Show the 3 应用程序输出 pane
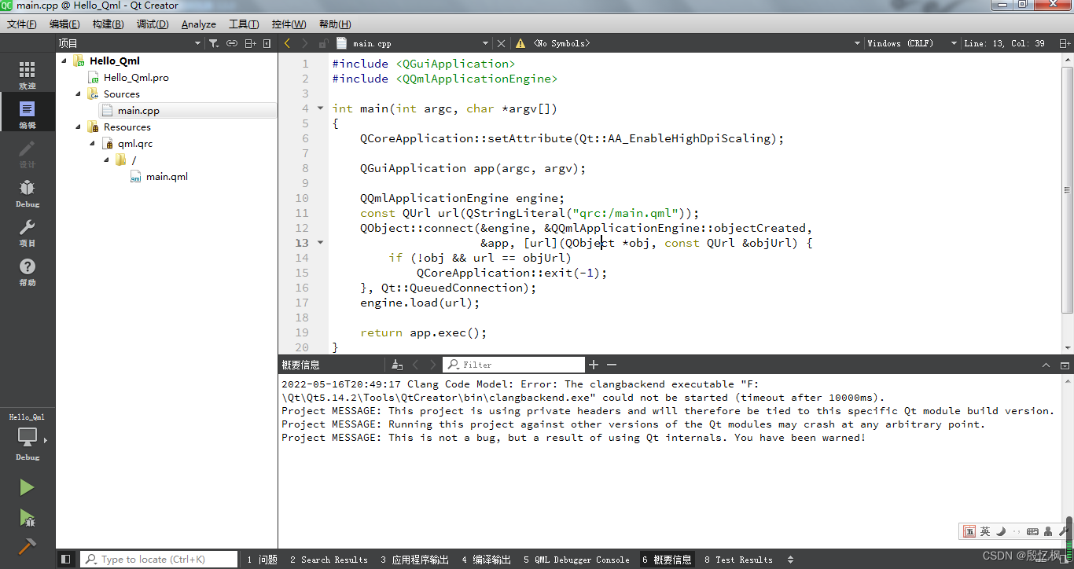Image resolution: width=1074 pixels, height=569 pixels. pos(414,560)
